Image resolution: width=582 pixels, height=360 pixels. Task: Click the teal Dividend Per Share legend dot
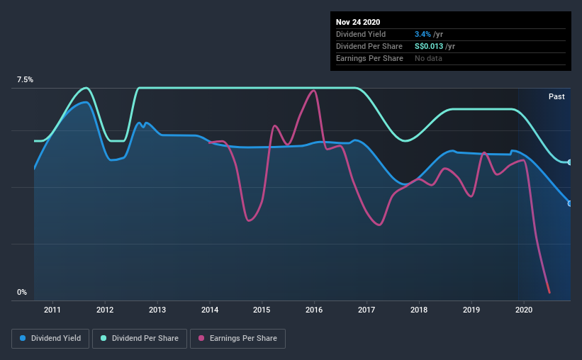coord(103,338)
